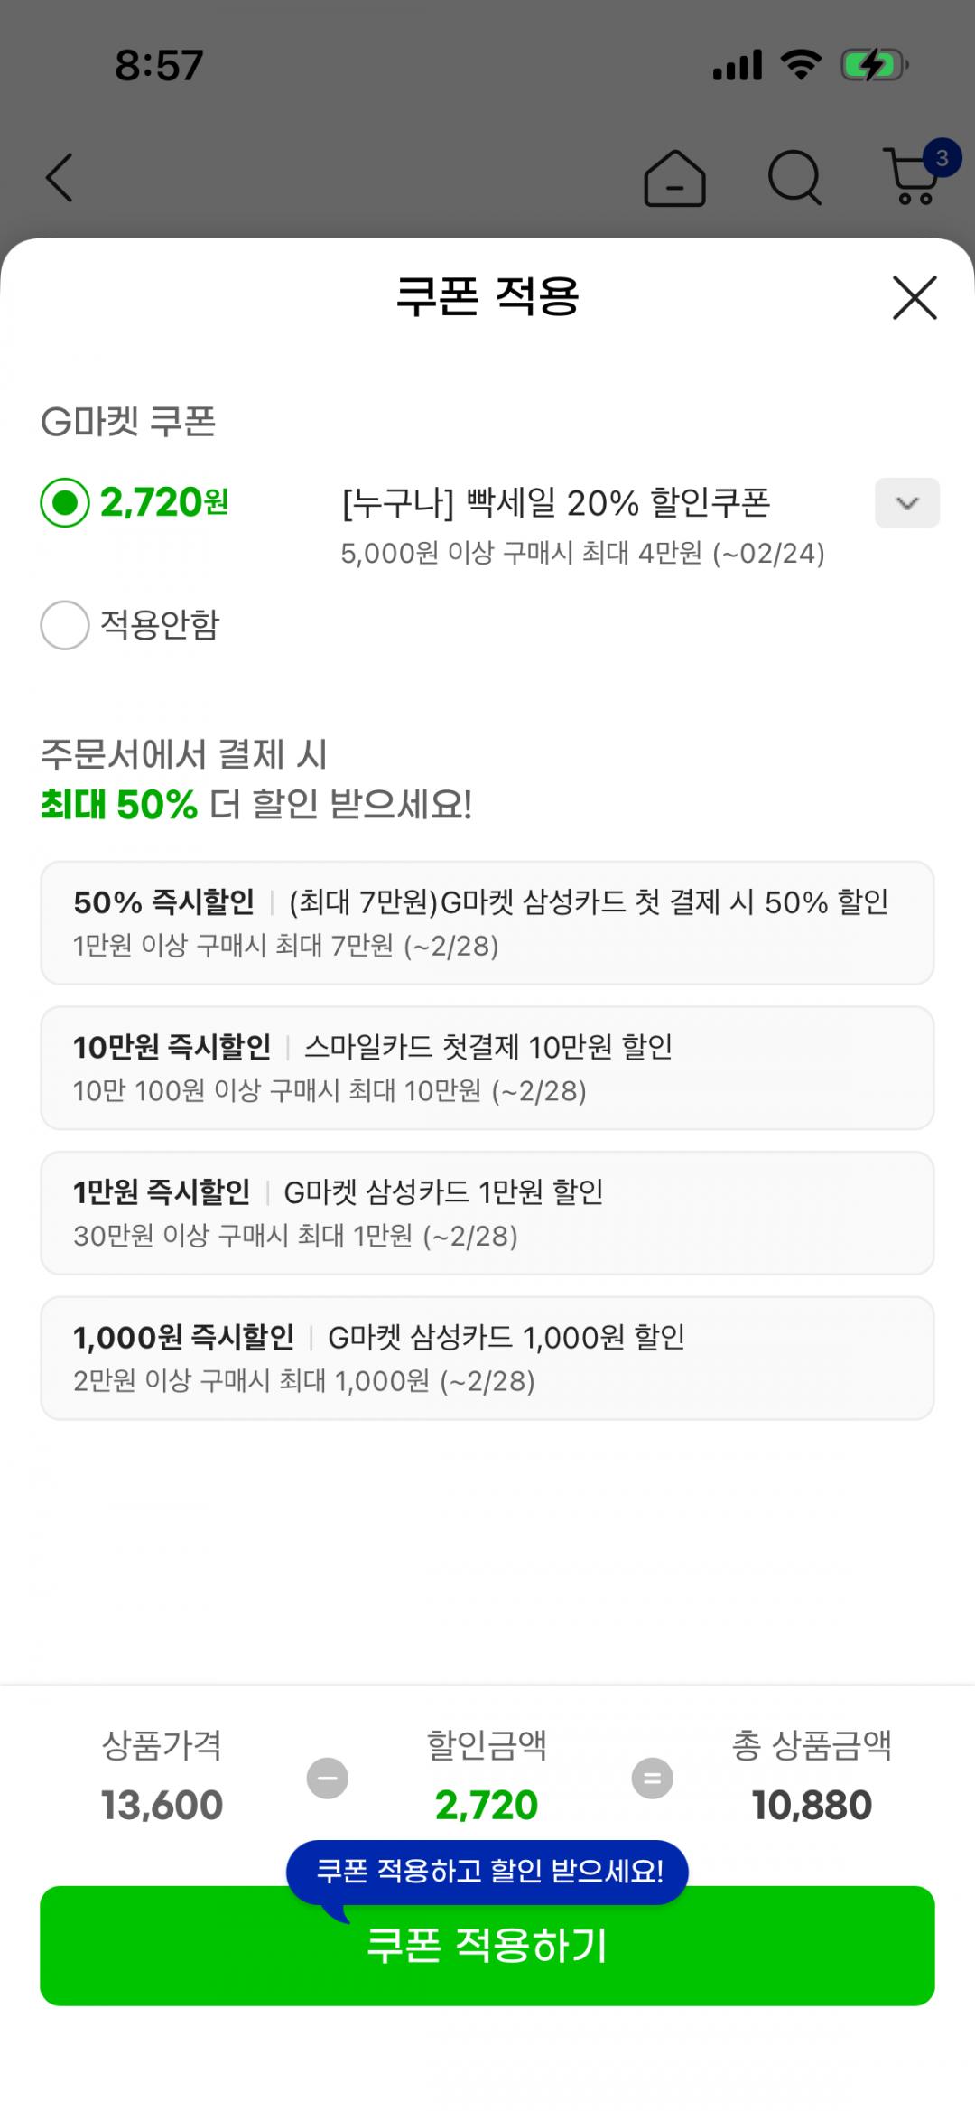This screenshot has width=975, height=2111.
Task: Tap the 삼성카드 1,000원 할인 offer
Action: (x=487, y=1358)
